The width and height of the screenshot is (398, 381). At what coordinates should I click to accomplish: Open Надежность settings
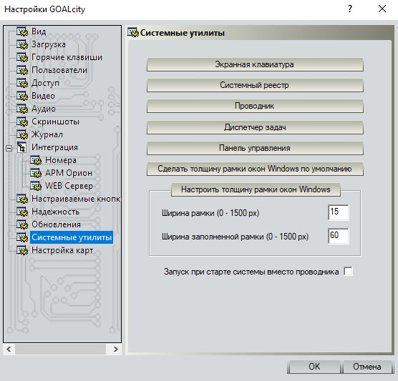click(x=55, y=212)
